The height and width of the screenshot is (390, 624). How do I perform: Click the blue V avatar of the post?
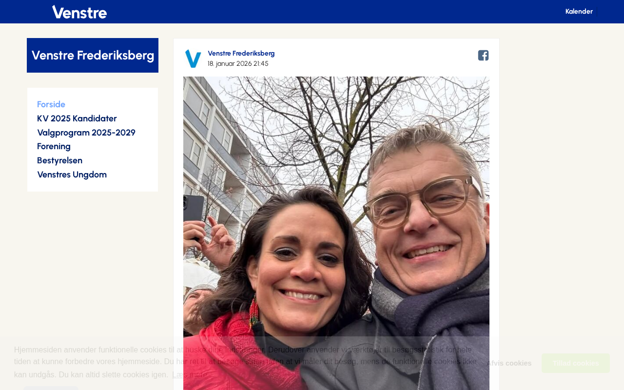pos(193,58)
